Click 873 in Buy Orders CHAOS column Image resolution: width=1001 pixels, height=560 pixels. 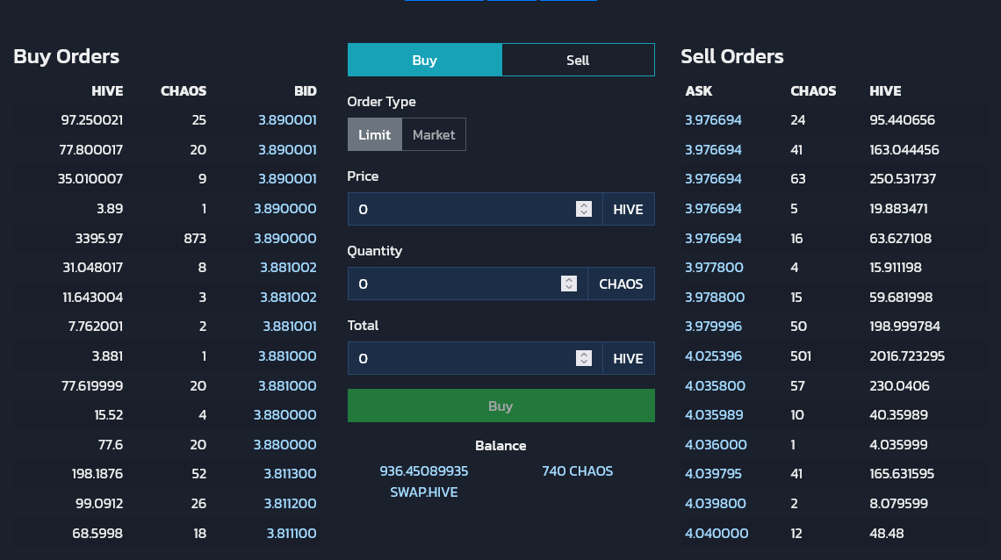[x=195, y=239]
